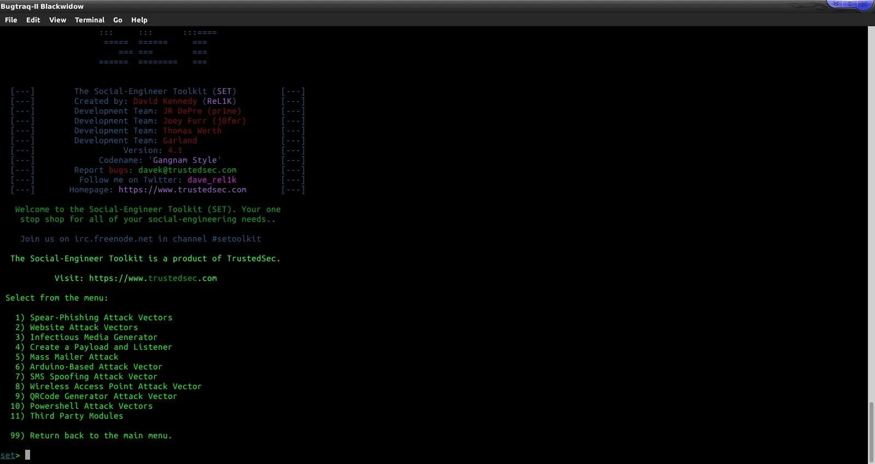875x464 pixels.
Task: Click the trustedsec.com Homepage URL
Action: tap(182, 190)
